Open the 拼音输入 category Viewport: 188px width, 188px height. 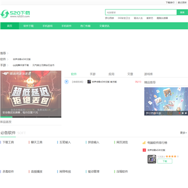click(93, 143)
